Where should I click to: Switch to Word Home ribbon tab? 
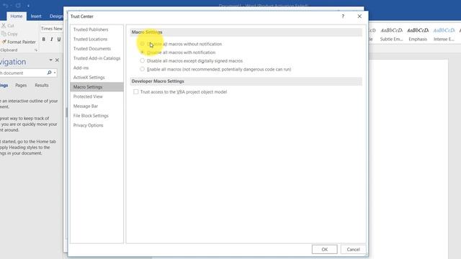tap(17, 16)
